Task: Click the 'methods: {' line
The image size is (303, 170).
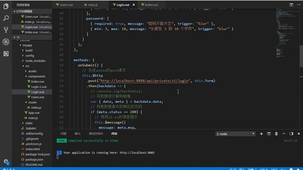Action: click(x=84, y=60)
